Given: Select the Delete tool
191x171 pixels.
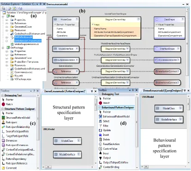Looking at the screenshot, I should tap(104, 139).
